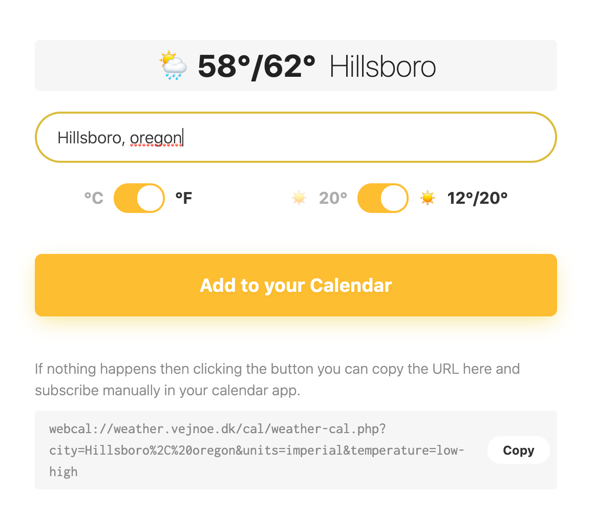The image size is (594, 513).
Task: Click the misspelled word oregon in input
Action: 156,138
